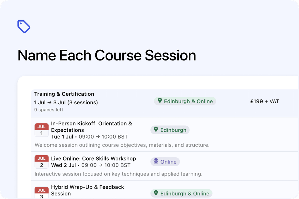299x199 pixels.
Task: Click the 9 spaces left link
Action: [48, 110]
